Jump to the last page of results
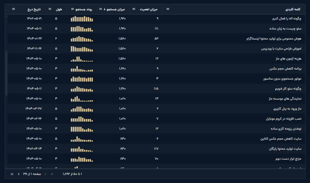This screenshot has width=310, height=183. point(12,174)
